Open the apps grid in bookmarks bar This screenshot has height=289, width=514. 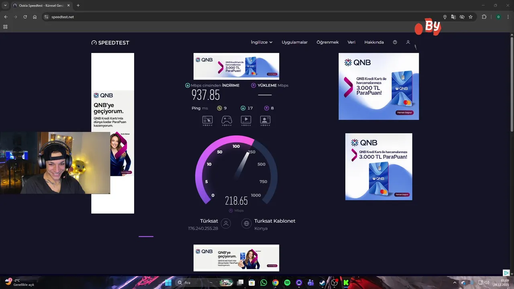(x=5, y=27)
